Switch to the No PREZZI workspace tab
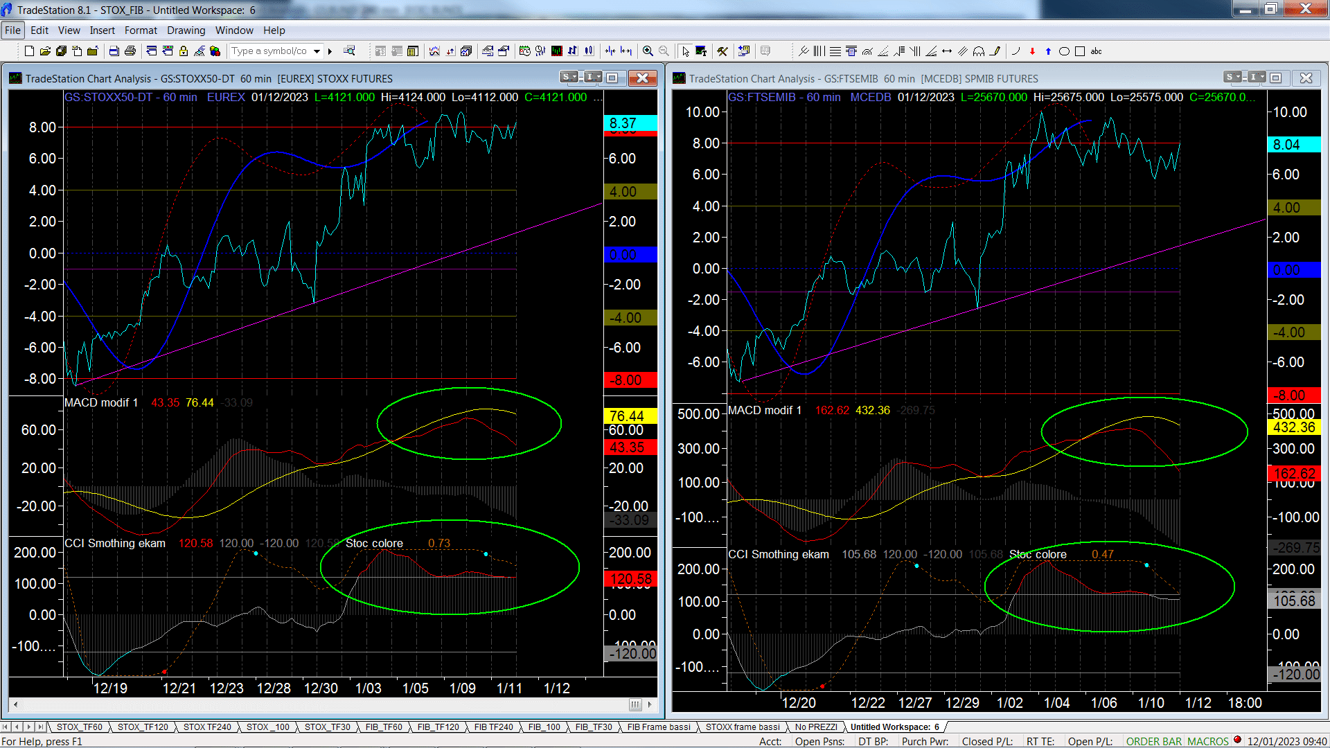The image size is (1330, 748). pyautogui.click(x=816, y=727)
